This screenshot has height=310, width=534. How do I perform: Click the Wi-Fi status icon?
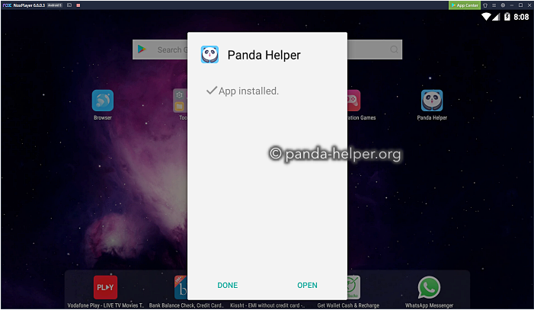(486, 17)
